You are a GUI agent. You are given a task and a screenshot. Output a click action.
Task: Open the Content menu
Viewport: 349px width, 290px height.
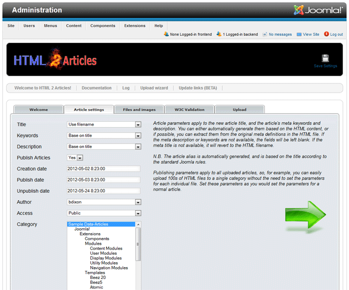pos(74,26)
